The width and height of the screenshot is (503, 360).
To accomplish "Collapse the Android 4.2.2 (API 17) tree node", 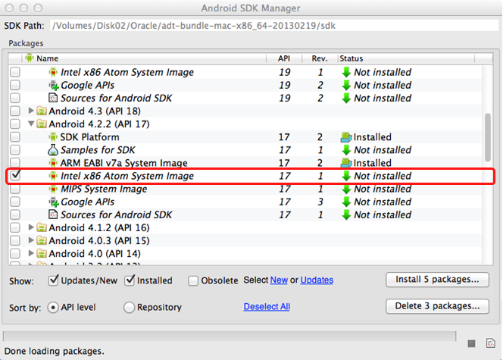I will (x=31, y=124).
